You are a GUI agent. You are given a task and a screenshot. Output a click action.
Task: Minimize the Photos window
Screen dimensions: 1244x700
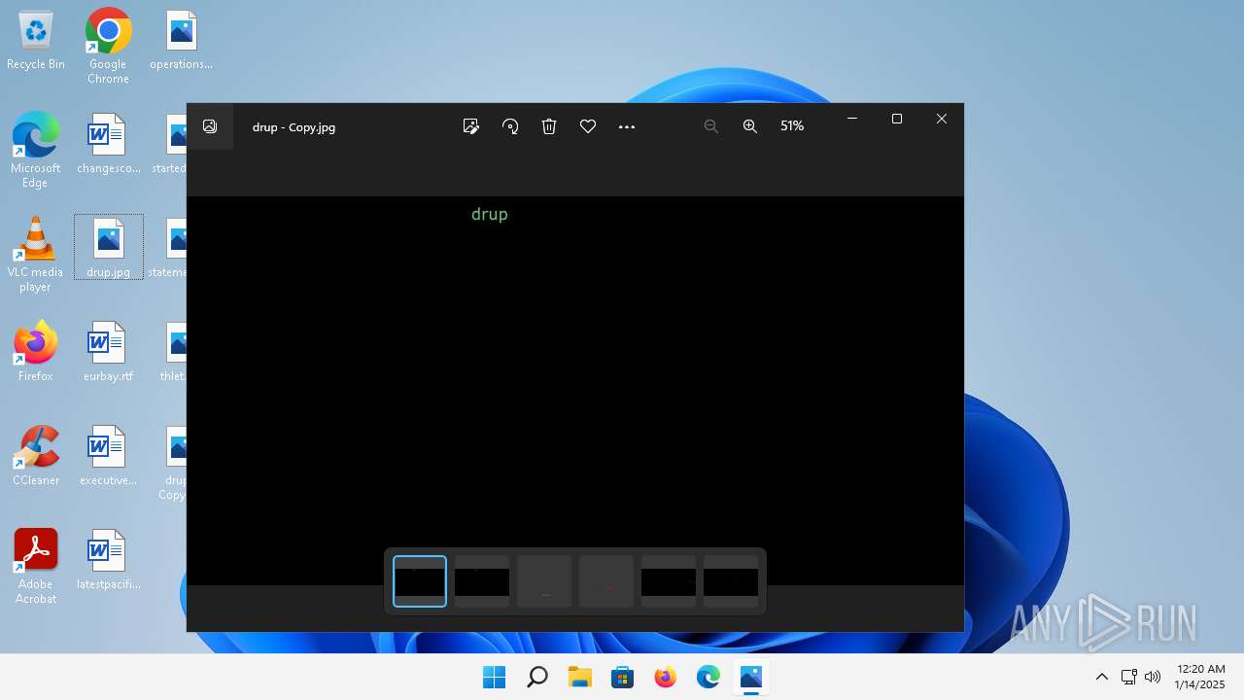tap(852, 119)
